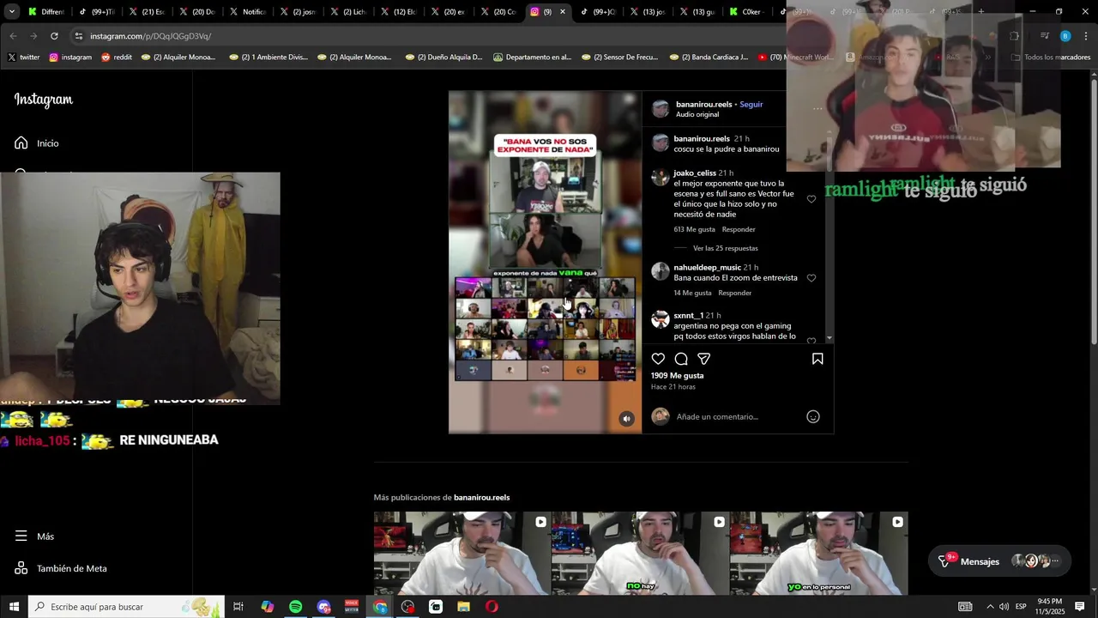Viewport: 1098px width, 618px height.
Task: Open sxnnt._1's profile avatar
Action: (661, 319)
